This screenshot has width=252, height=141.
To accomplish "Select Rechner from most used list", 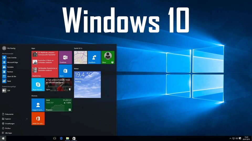I will [x=10, y=72].
